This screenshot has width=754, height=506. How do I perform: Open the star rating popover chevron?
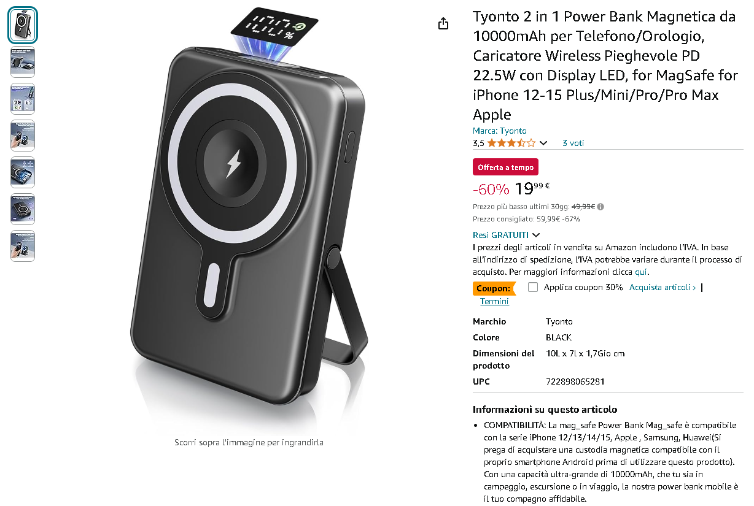point(543,144)
